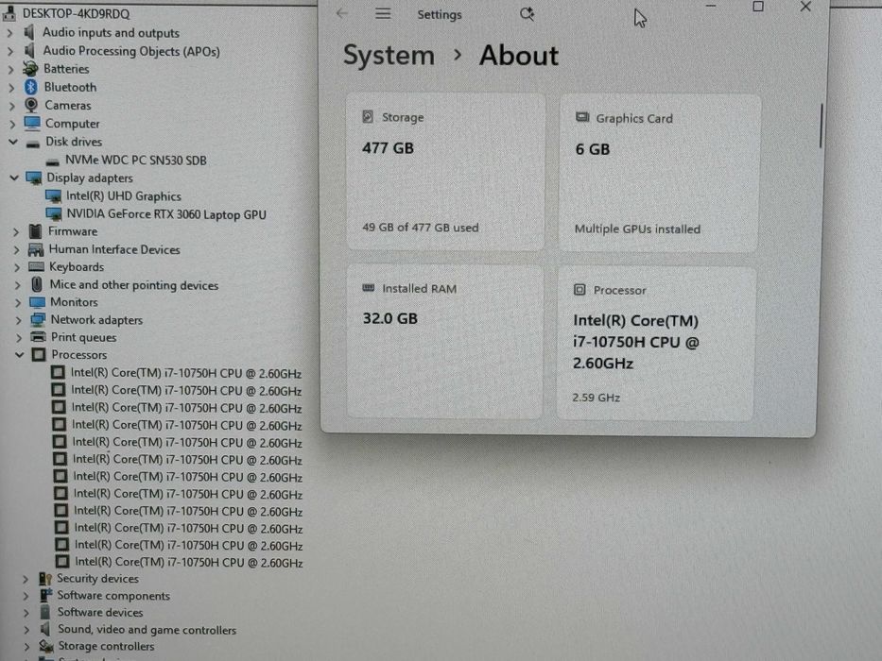Click the About breadcrumb heading

coord(519,56)
